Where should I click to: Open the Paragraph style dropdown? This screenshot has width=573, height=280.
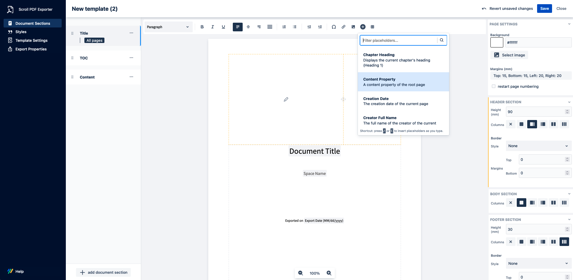[168, 27]
